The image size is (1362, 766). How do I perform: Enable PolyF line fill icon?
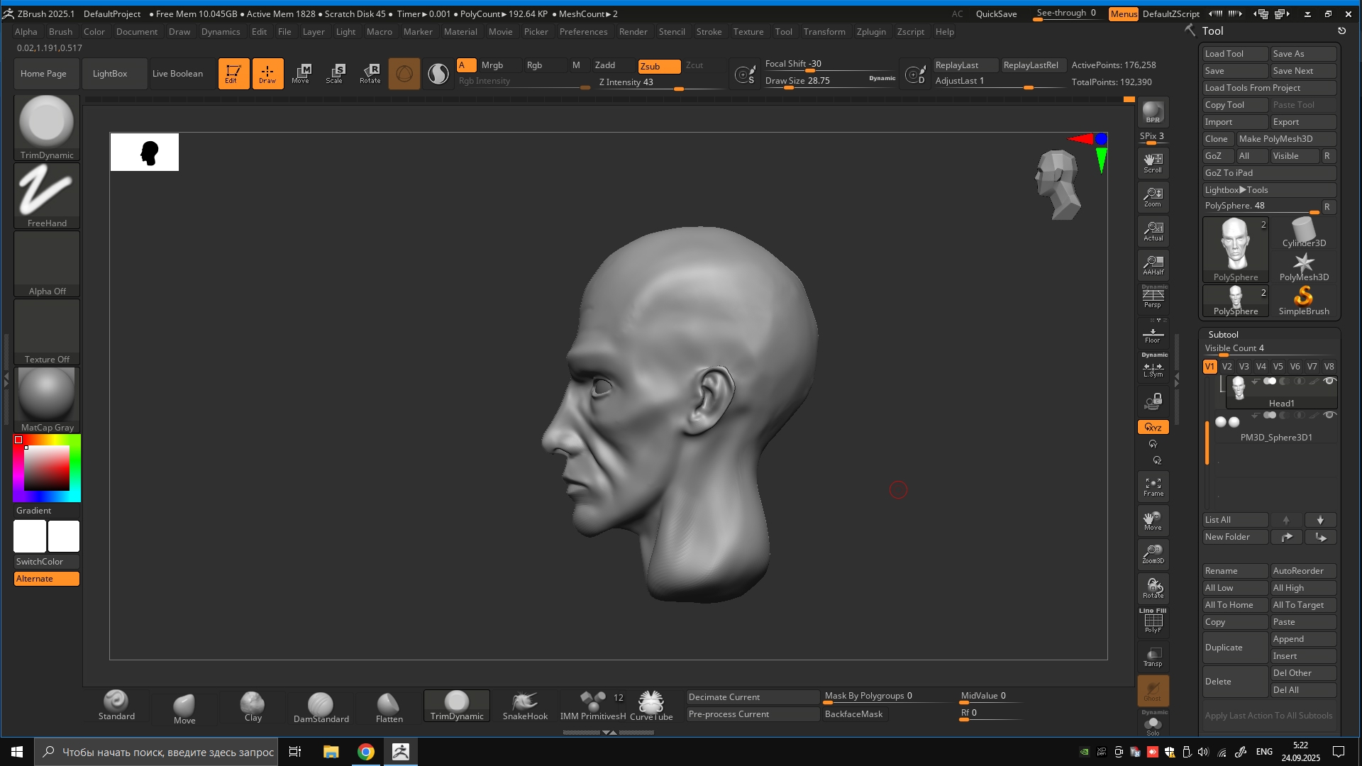tap(1153, 622)
